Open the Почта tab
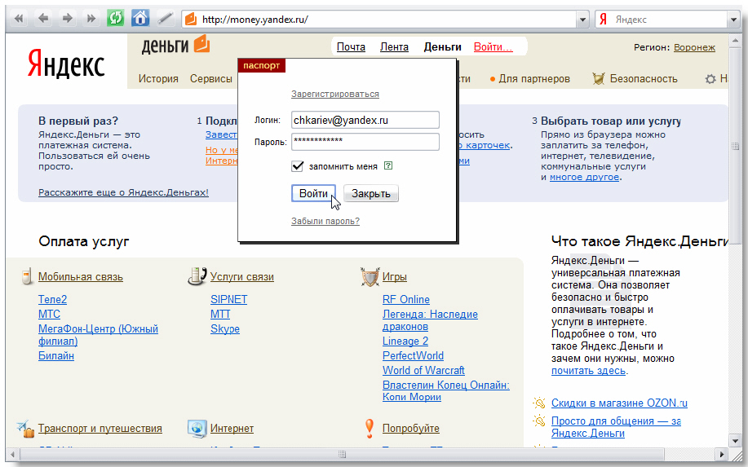Viewport: 748px width, 467px height. (351, 46)
